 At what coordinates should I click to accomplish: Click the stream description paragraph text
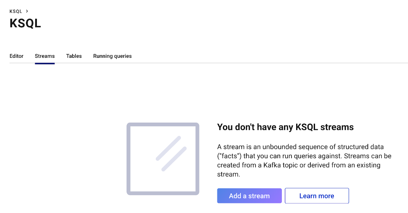click(304, 160)
